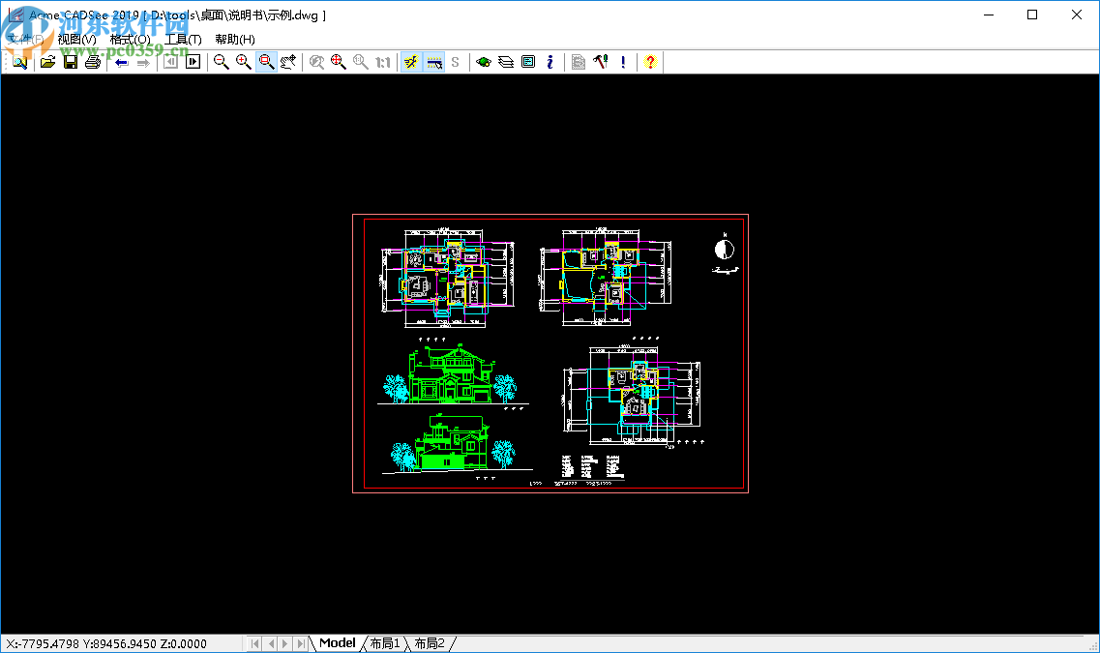Open the 视图(V) menu
Image resolution: width=1100 pixels, height=653 pixels.
tap(77, 40)
